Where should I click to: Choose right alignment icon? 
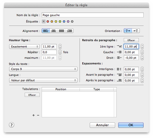[69, 31]
